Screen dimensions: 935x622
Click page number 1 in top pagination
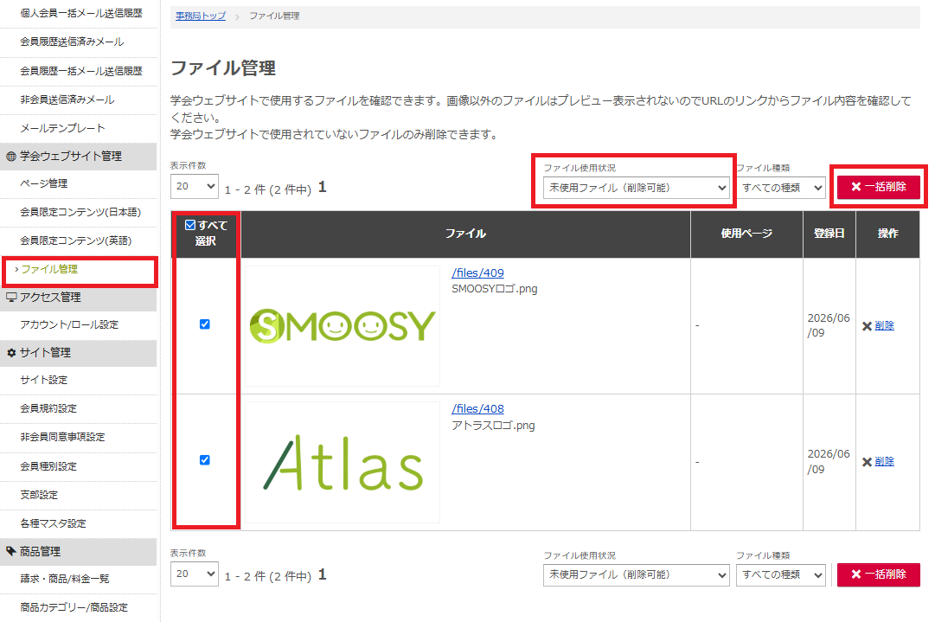coord(322,187)
